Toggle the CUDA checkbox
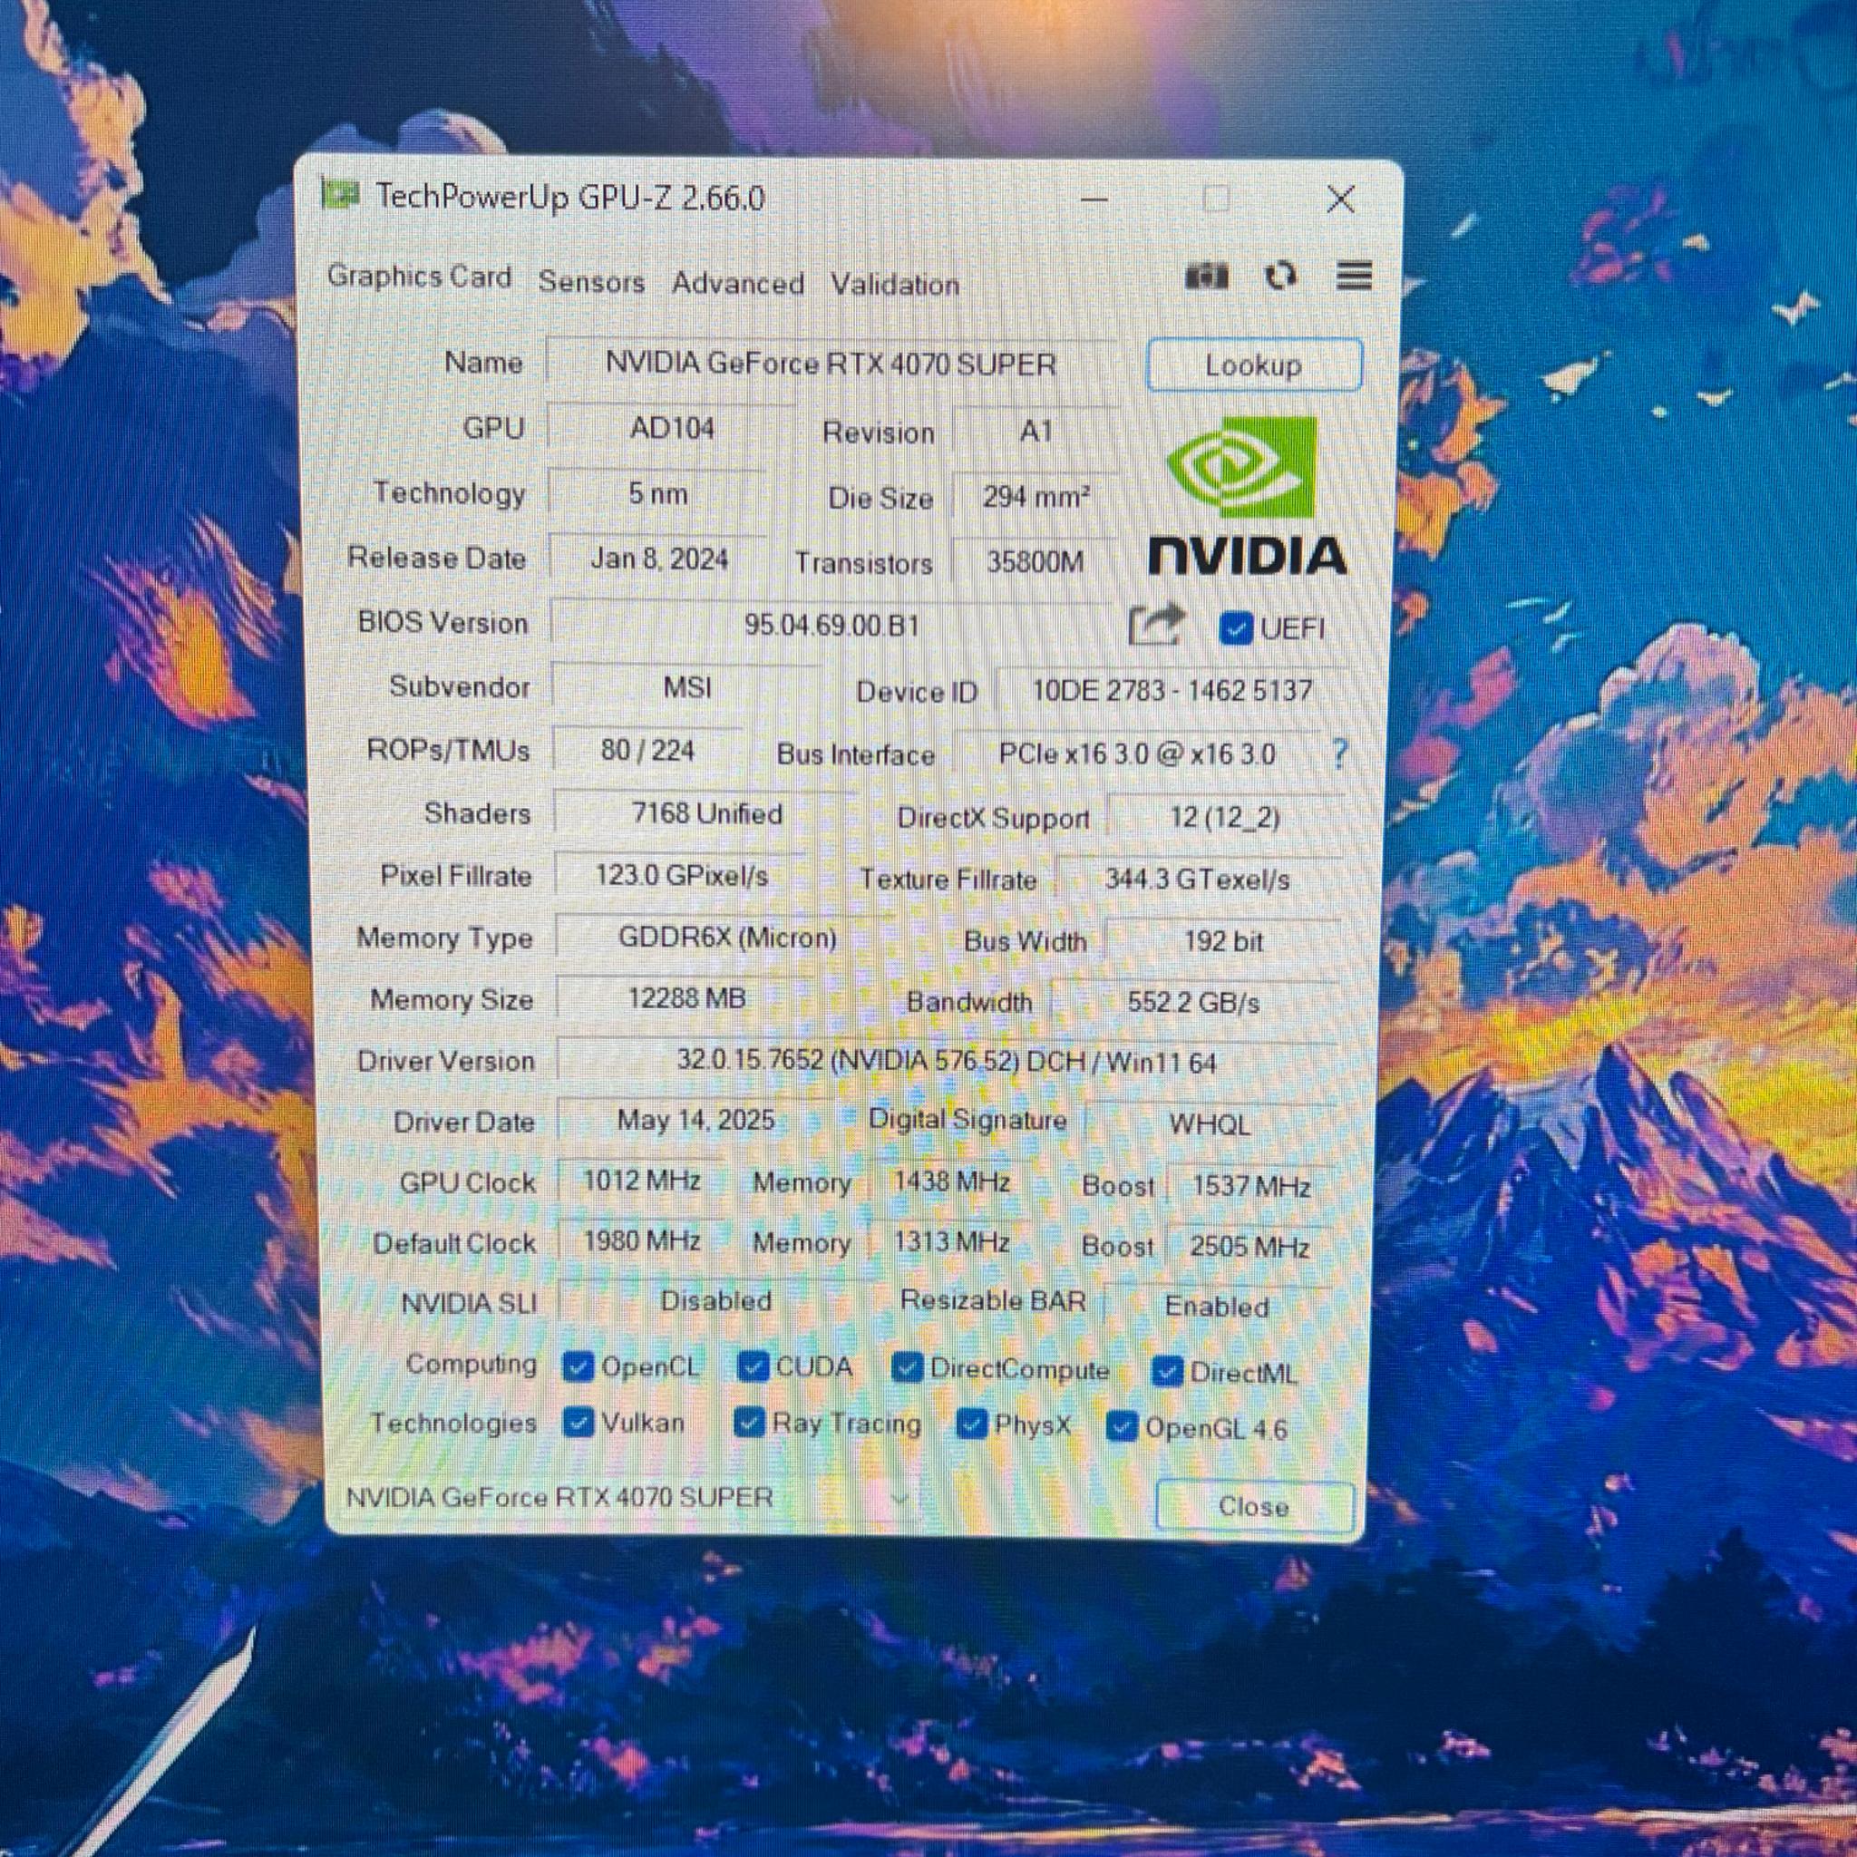The image size is (1857, 1857). tap(753, 1366)
